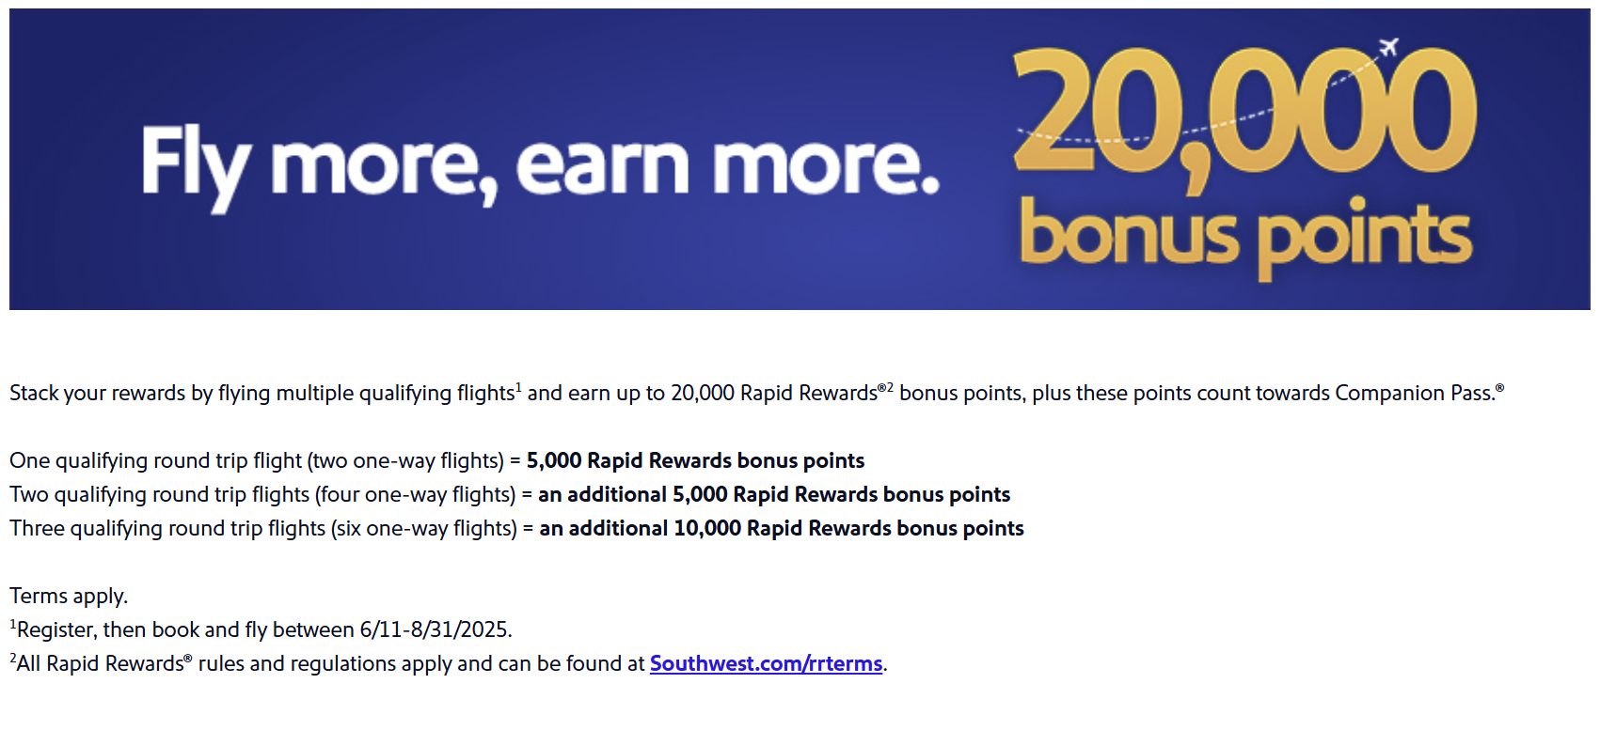Click the superscript after "Rapid Rewards" in intro
Image resolution: width=1600 pixels, height=730 pixels.
point(885,387)
